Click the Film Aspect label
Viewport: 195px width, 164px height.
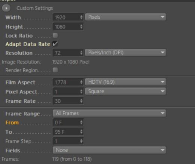(20, 83)
